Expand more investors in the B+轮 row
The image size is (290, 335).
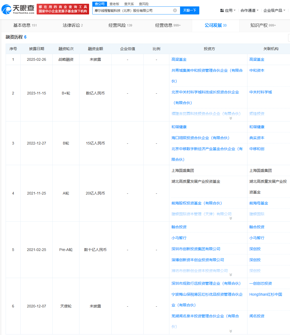pos(231,118)
